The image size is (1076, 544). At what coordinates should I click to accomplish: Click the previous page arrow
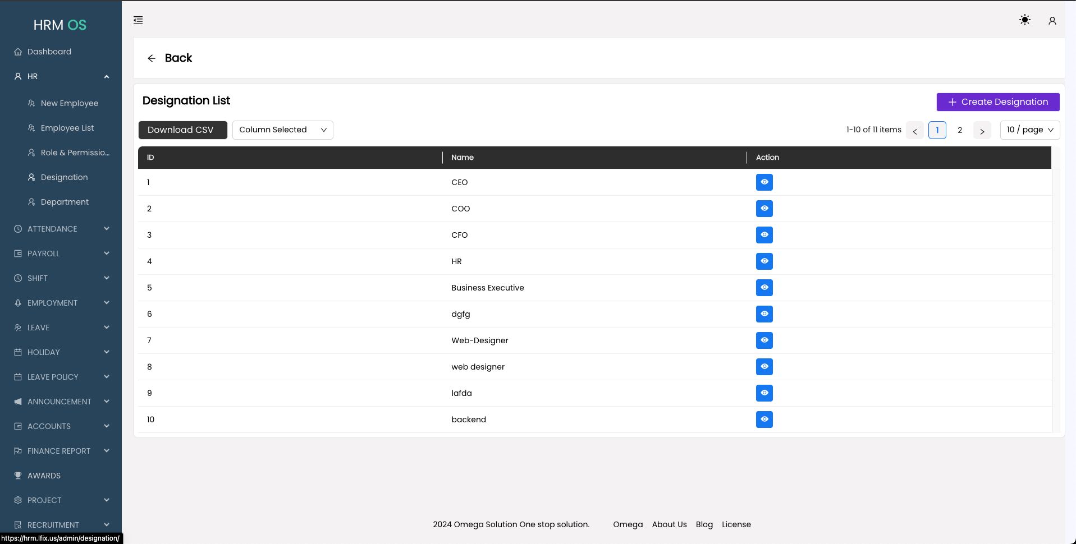click(x=915, y=130)
